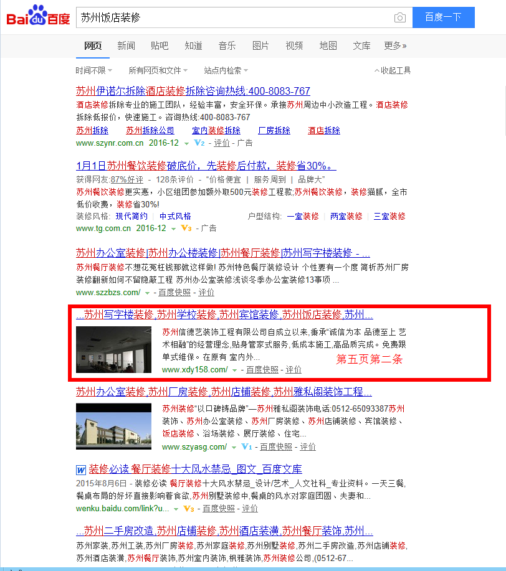Expand dropdown arrow next to www.szzbzs.com
Screen dimensions: 506x571
pyautogui.click(x=147, y=293)
